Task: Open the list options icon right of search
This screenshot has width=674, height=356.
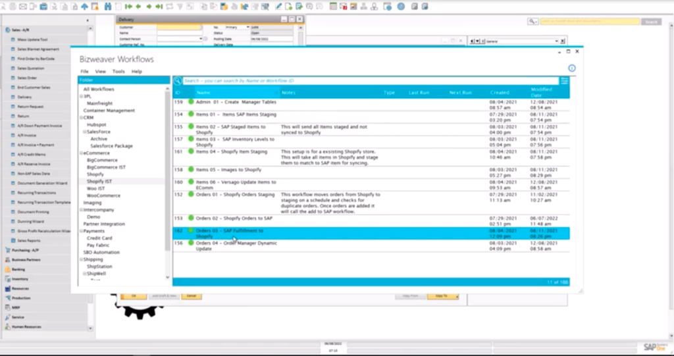Action: 564,81
